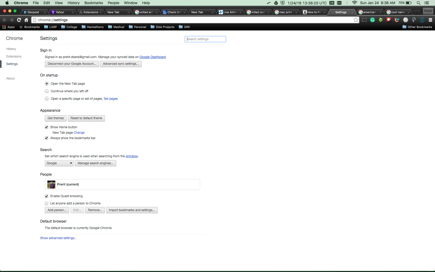Open the Apple menu
Screen dimensions: 435x272
pos(7,3)
